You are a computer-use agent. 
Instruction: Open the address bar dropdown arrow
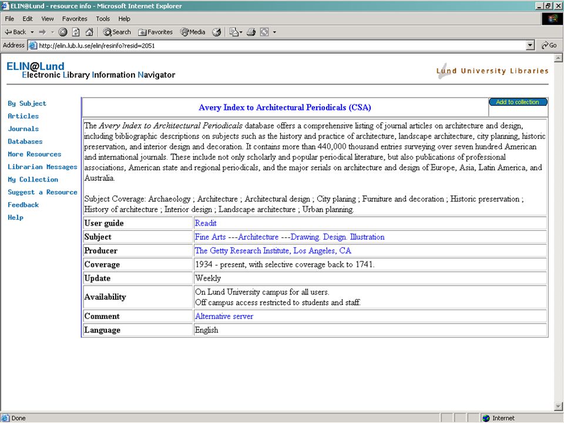(530, 45)
